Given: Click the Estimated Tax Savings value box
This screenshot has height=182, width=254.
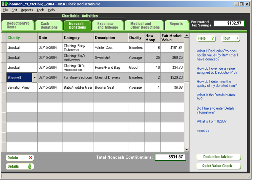Looking at the screenshot, I should tap(229, 23).
